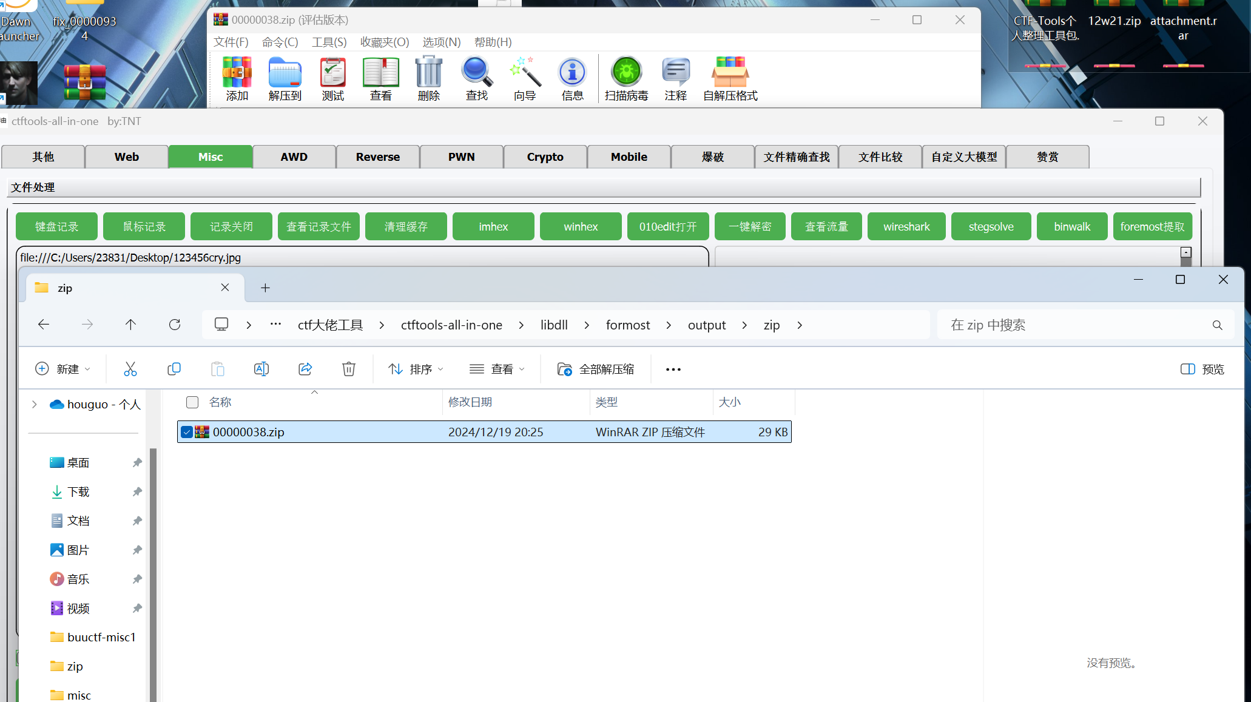This screenshot has height=702, width=1251.
Task: Click the Explorer Copy icon
Action: click(174, 369)
